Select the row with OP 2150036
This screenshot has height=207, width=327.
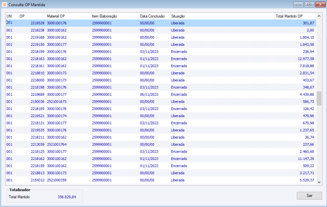(161, 101)
